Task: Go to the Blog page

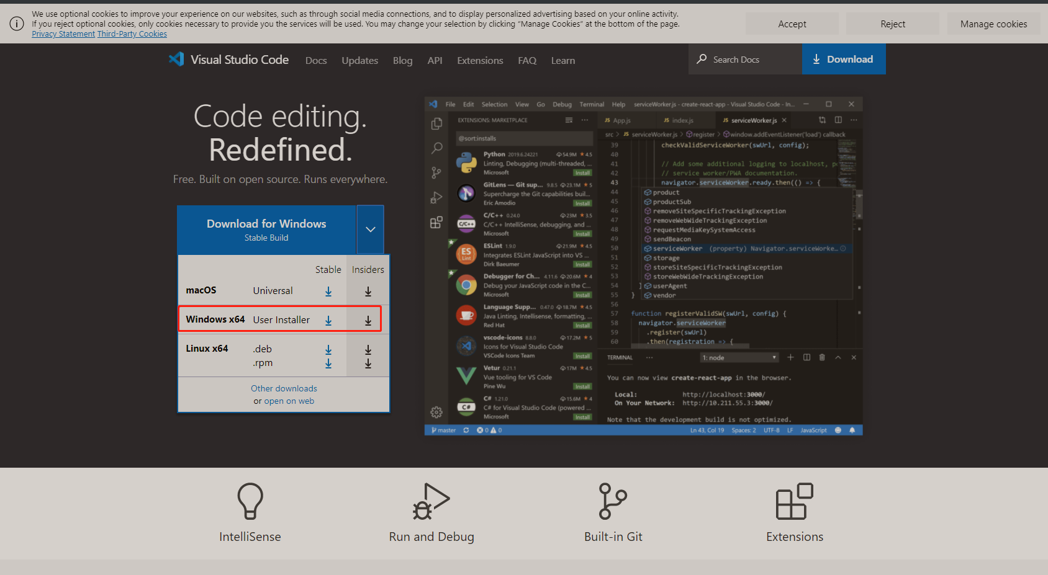Action: click(x=402, y=60)
